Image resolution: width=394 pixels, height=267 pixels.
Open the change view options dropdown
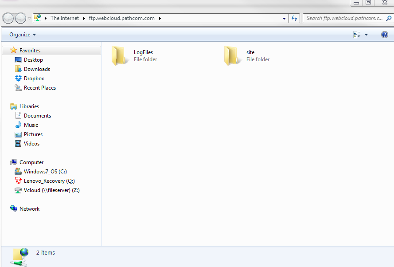coord(365,34)
